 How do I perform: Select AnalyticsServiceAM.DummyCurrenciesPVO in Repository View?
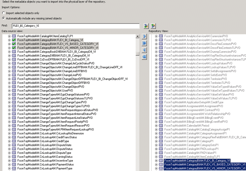(x=200, y=52)
